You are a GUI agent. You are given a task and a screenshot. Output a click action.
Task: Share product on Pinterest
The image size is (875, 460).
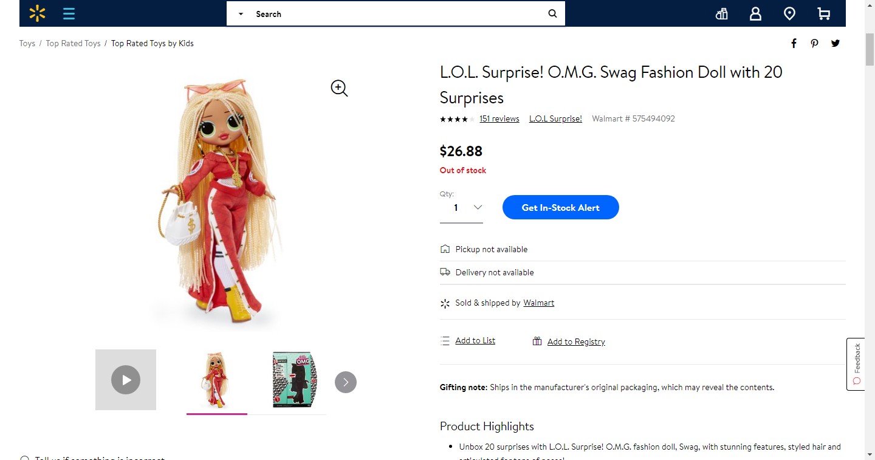[814, 43]
